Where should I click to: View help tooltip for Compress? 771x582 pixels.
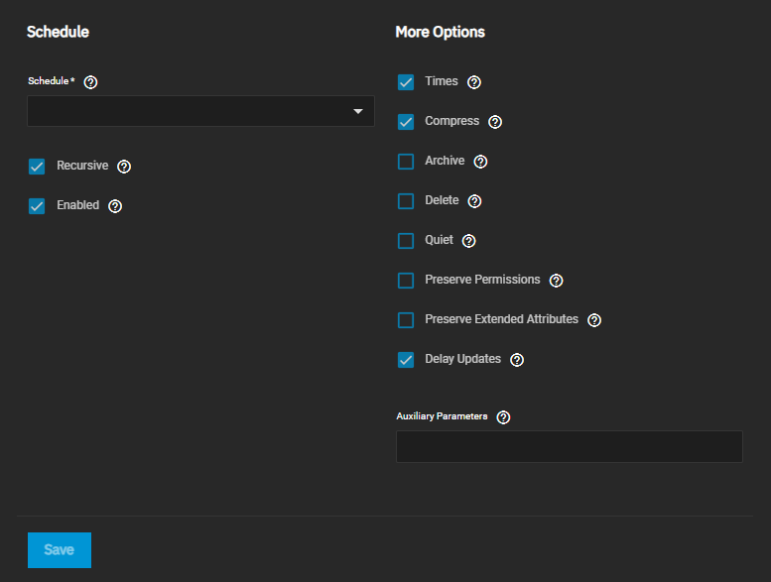(495, 122)
